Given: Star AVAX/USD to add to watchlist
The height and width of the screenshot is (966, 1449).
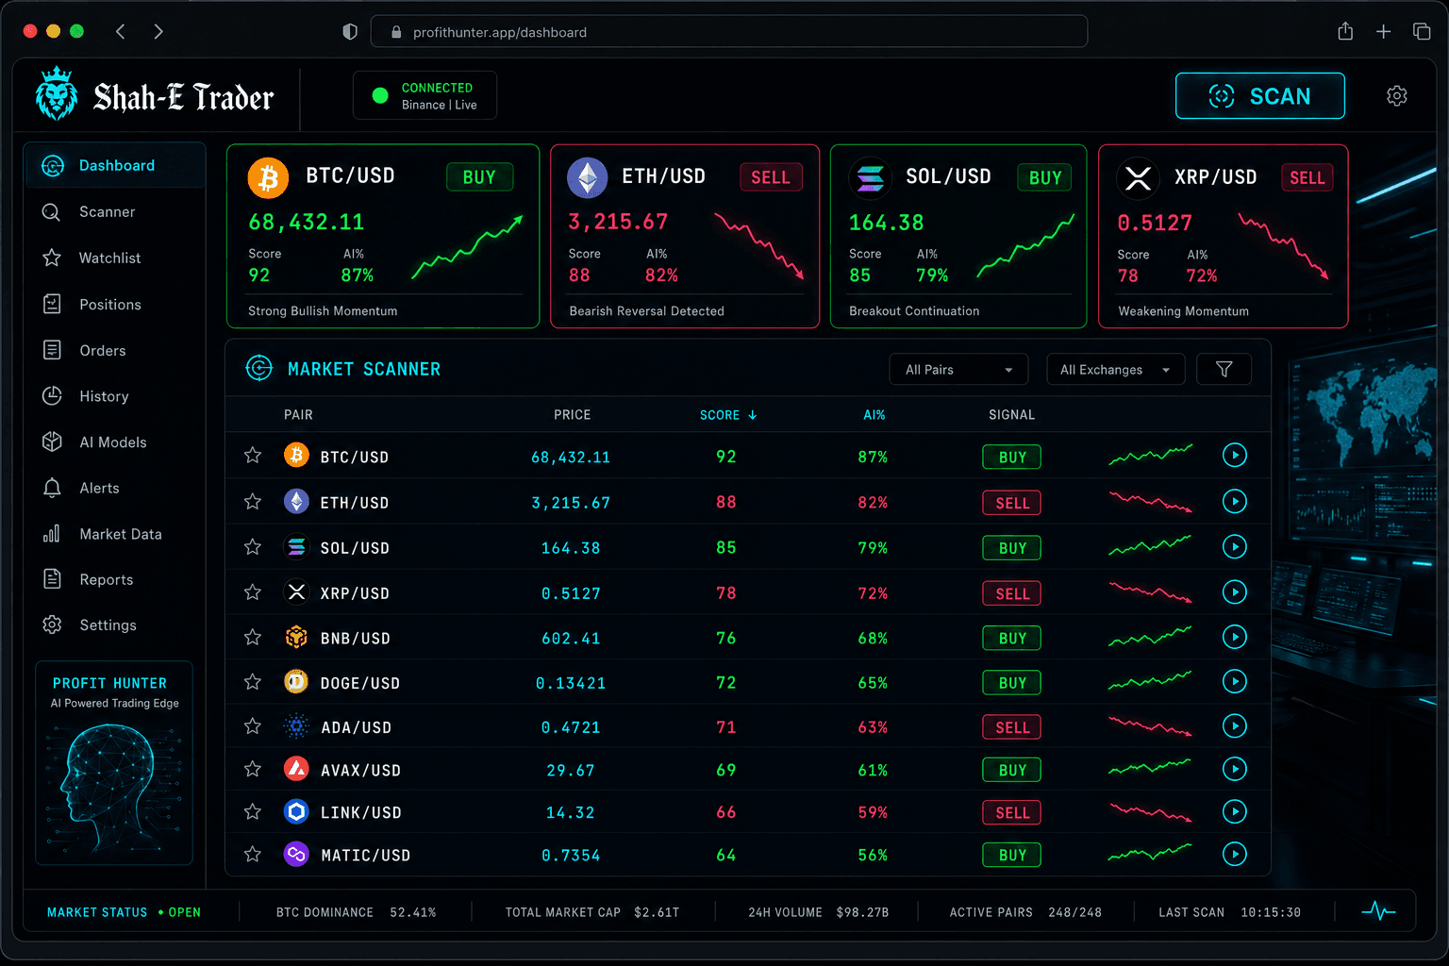Looking at the screenshot, I should (253, 769).
